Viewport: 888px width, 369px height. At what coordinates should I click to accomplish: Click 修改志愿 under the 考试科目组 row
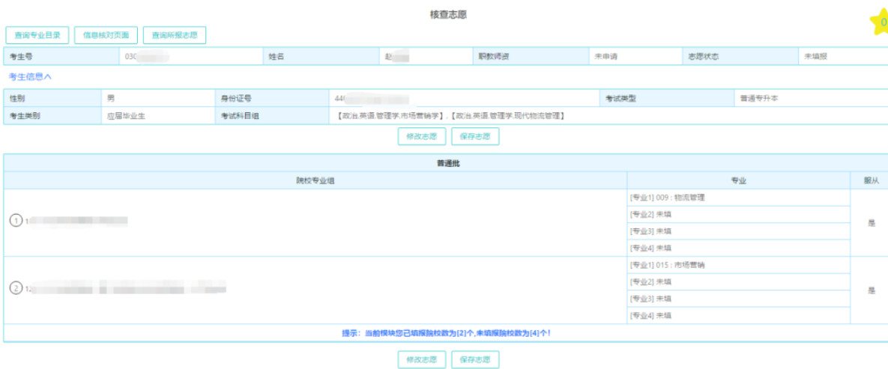421,136
